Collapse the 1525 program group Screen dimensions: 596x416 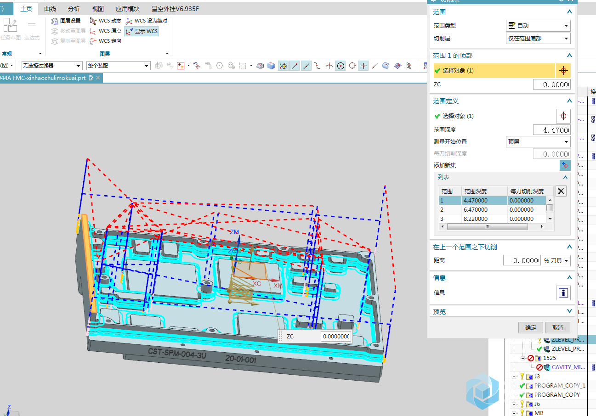click(x=523, y=358)
